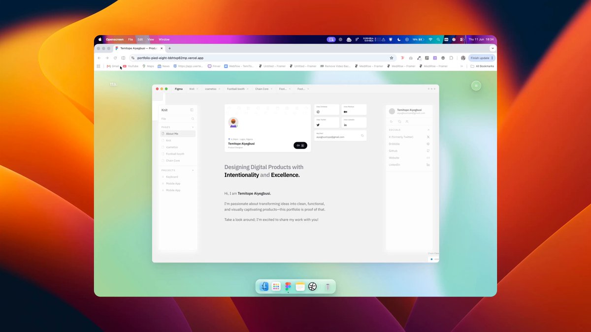Go back with the browser back arrow
Screen dimensions: 591x332
99,58
